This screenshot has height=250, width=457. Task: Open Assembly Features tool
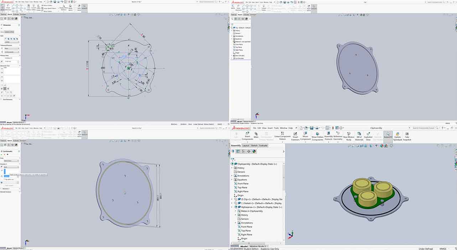pos(328,137)
